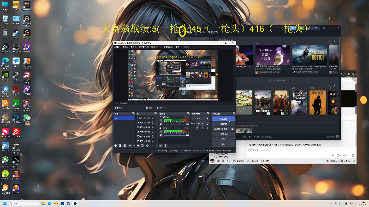This screenshot has height=207, width=369.
Task: Open NetEase Cloud Music desktop shortcut
Action: (x=16, y=132)
